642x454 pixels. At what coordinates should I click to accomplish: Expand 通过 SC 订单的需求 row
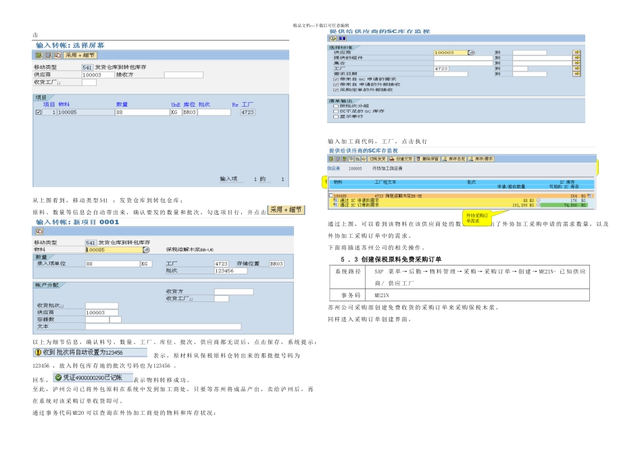(x=336, y=205)
